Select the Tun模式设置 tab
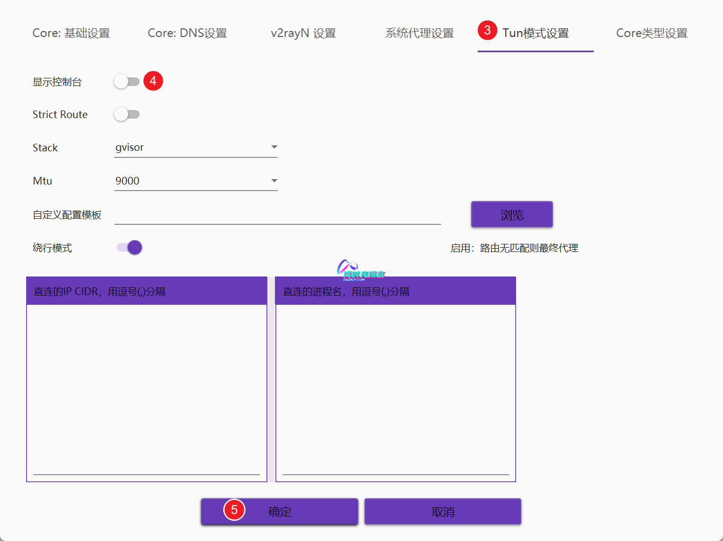This screenshot has width=723, height=541. point(535,33)
